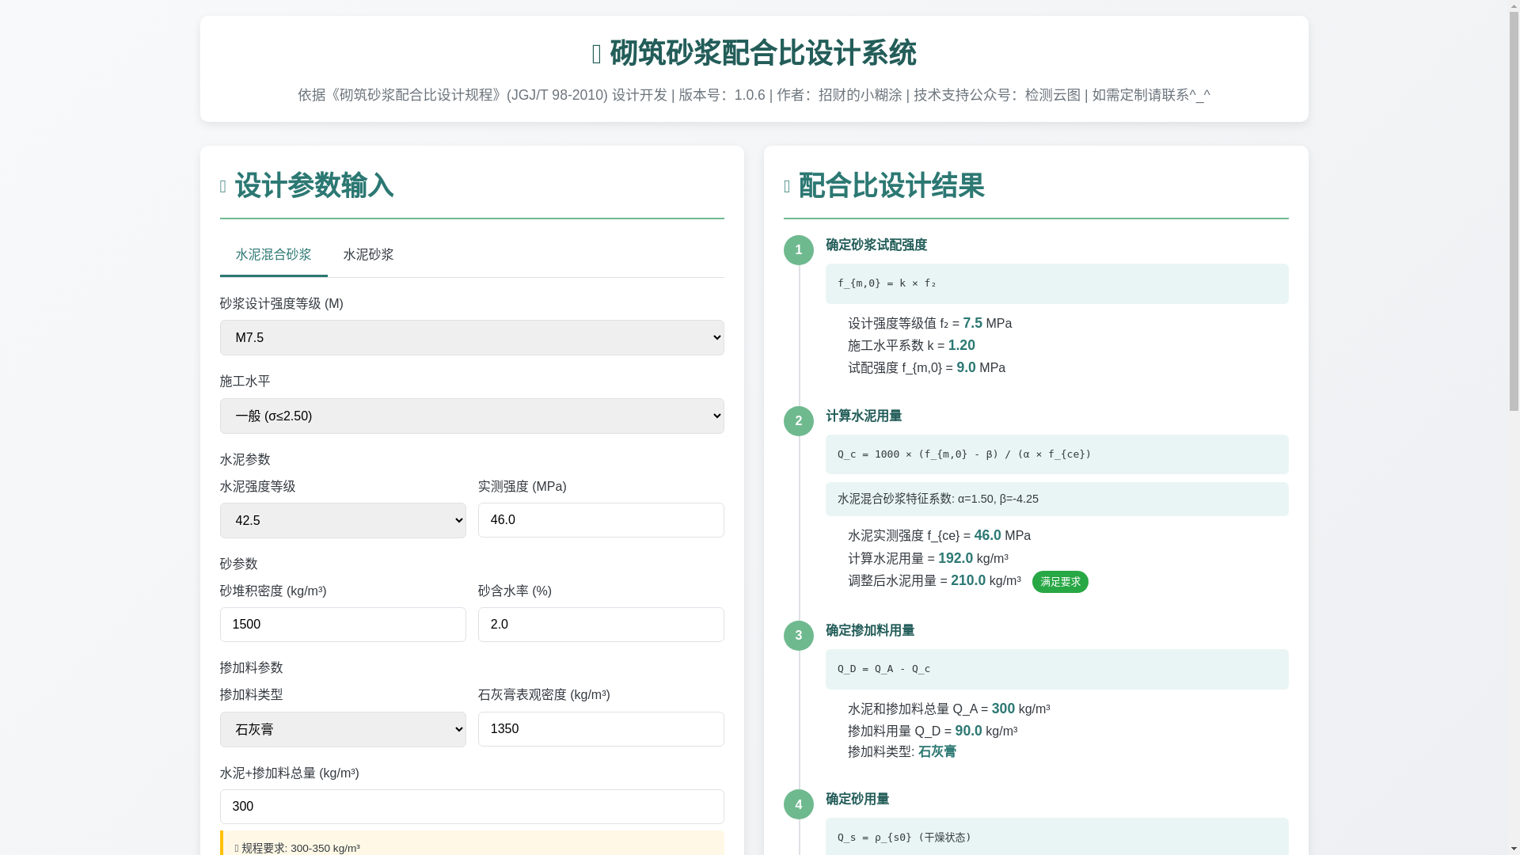Click the 调整后水泥用量 210.0 value

pyautogui.click(x=968, y=580)
